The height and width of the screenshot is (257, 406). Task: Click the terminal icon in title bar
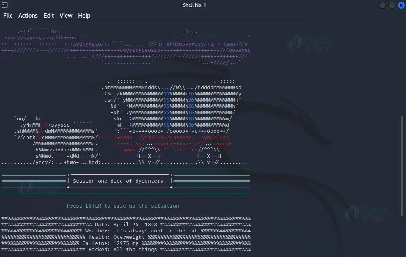tap(5, 5)
